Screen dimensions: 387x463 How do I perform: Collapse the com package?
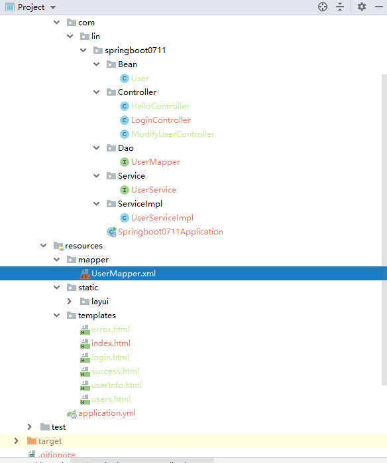pyautogui.click(x=56, y=23)
